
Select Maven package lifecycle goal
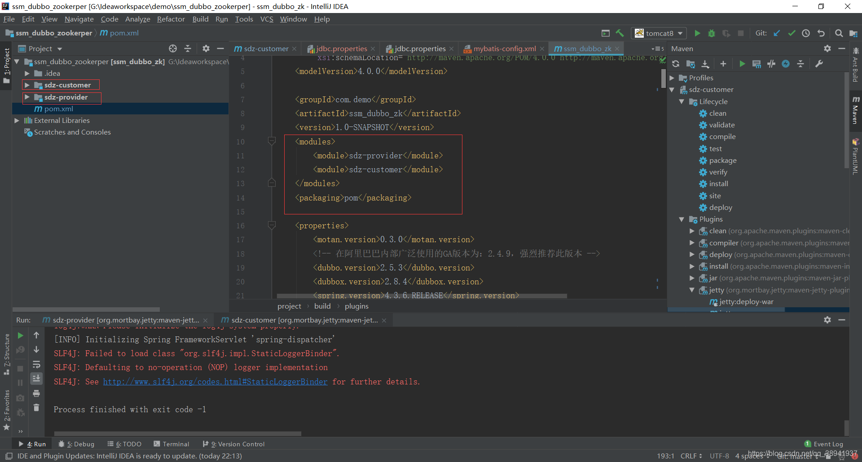coord(722,160)
